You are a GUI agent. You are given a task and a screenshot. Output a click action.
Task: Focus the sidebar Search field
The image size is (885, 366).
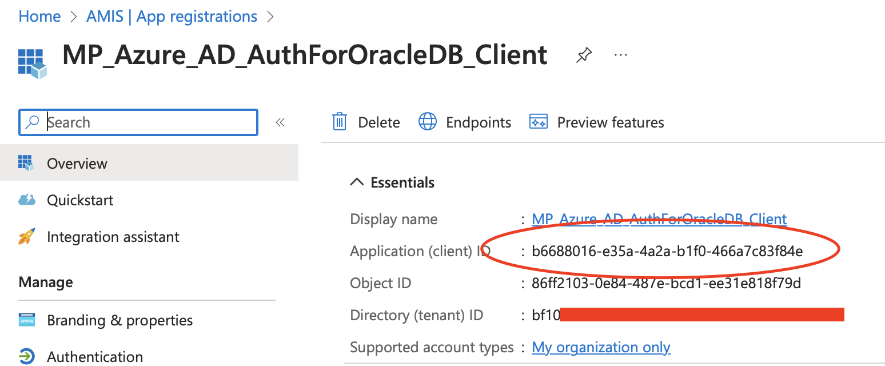click(149, 122)
